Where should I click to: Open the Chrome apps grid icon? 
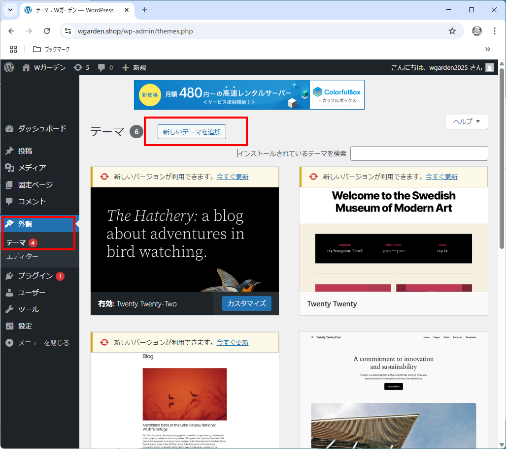click(x=13, y=49)
